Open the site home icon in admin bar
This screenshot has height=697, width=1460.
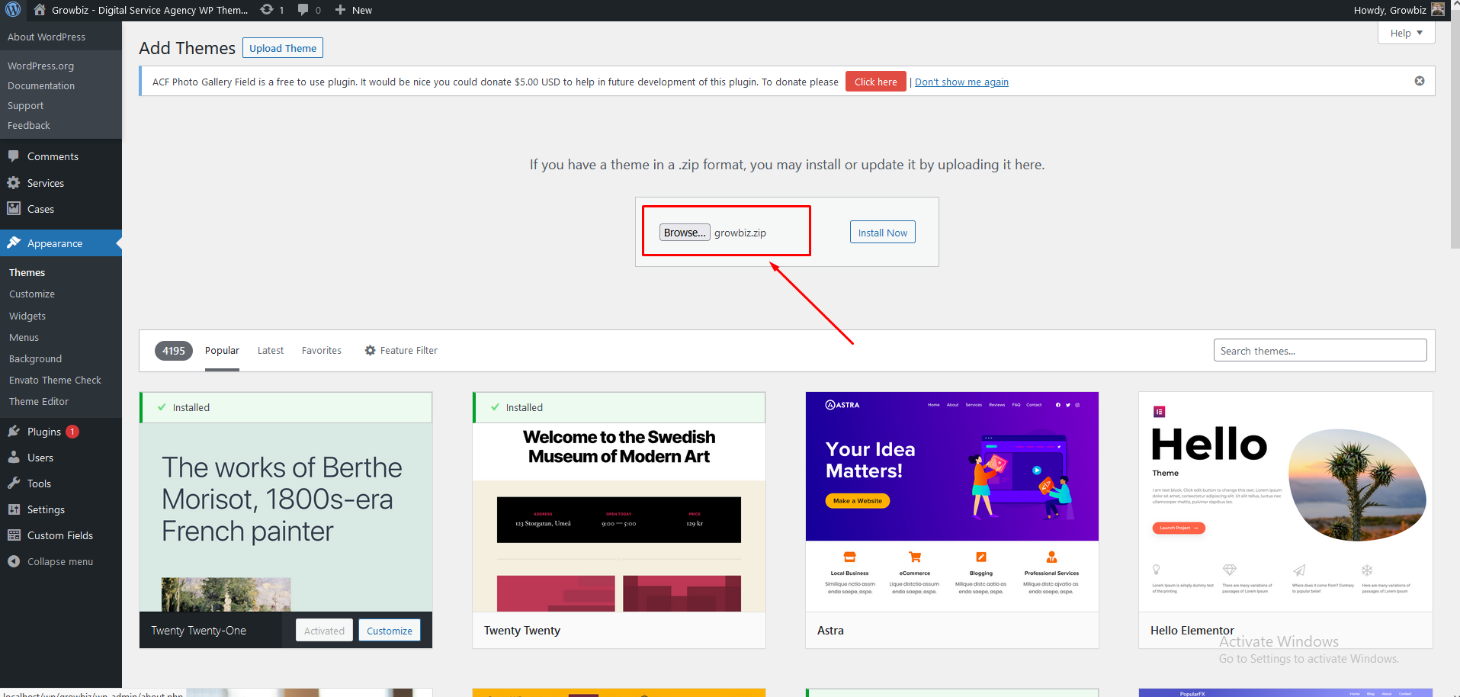tap(40, 10)
